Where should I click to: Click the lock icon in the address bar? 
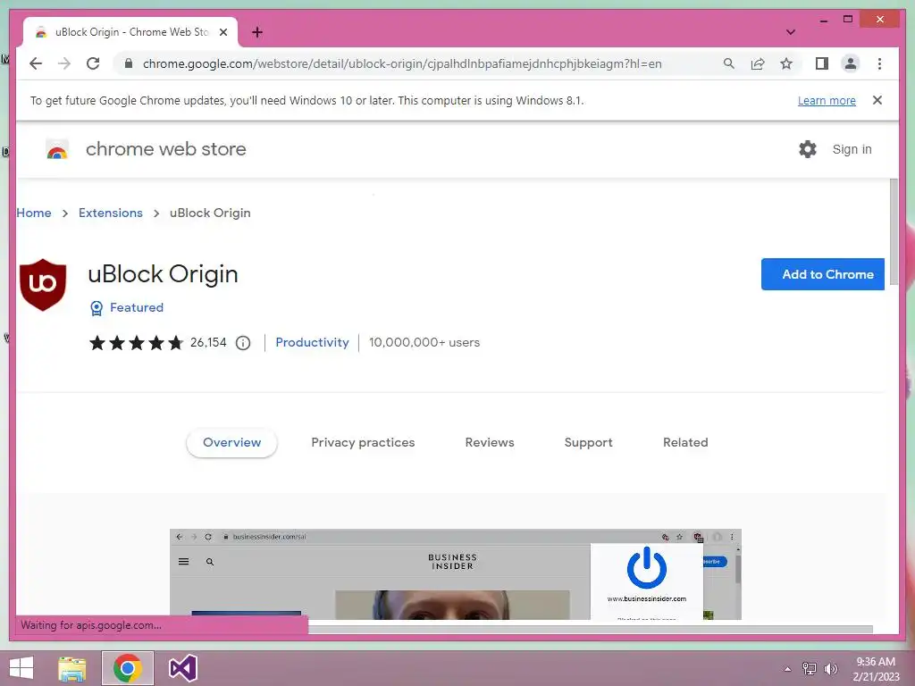(x=129, y=63)
